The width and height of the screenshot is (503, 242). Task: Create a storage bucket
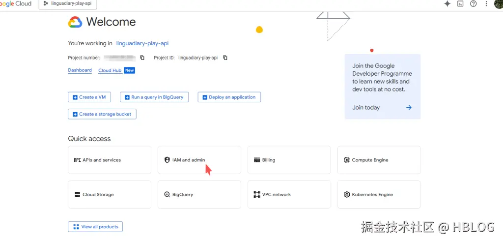pyautogui.click(x=102, y=114)
